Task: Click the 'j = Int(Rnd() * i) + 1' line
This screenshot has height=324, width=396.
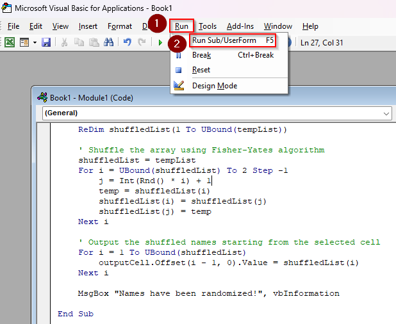Action: click(155, 181)
